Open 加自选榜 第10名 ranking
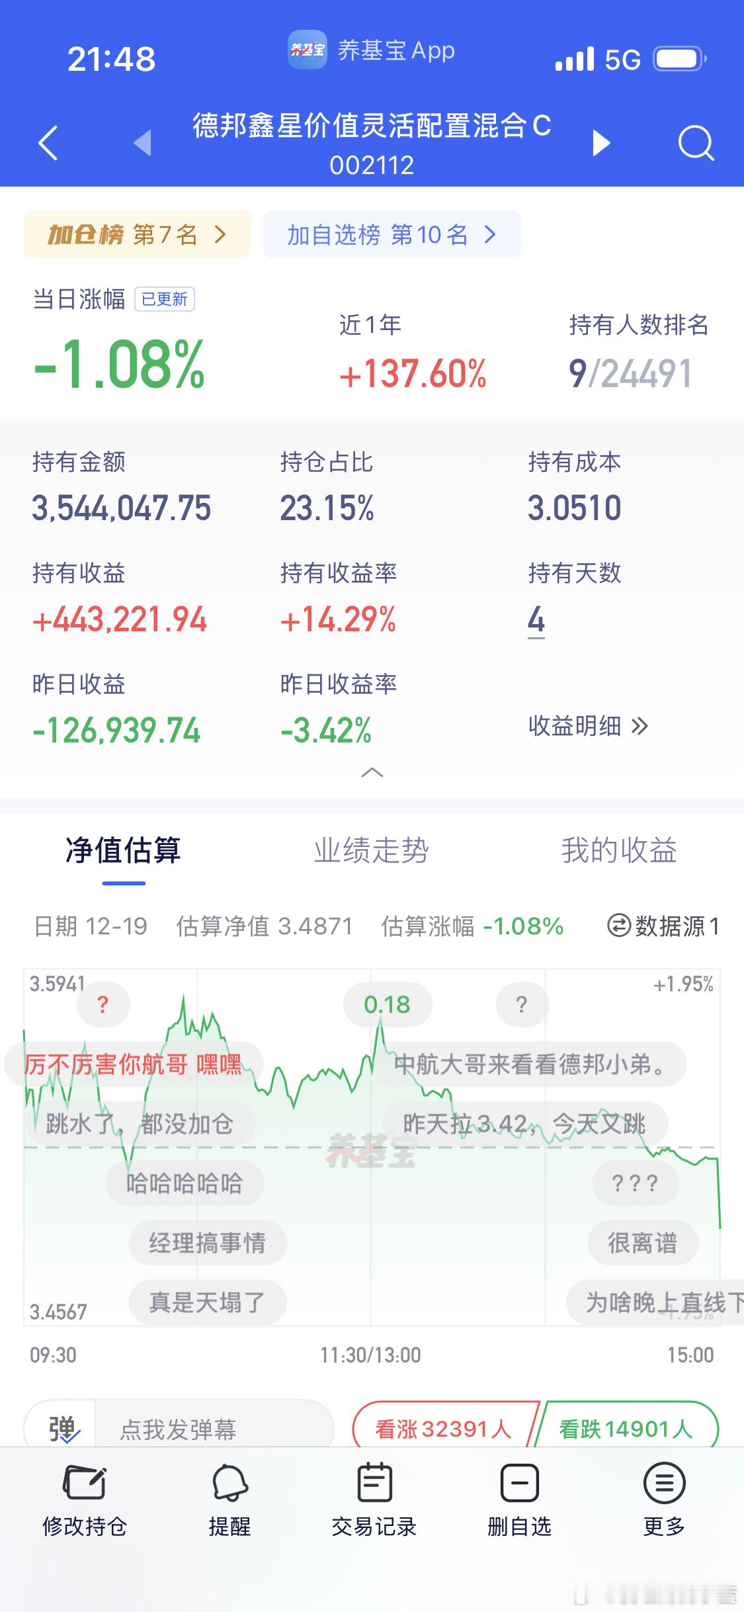Viewport: 744px width, 1612px height. 392,234
